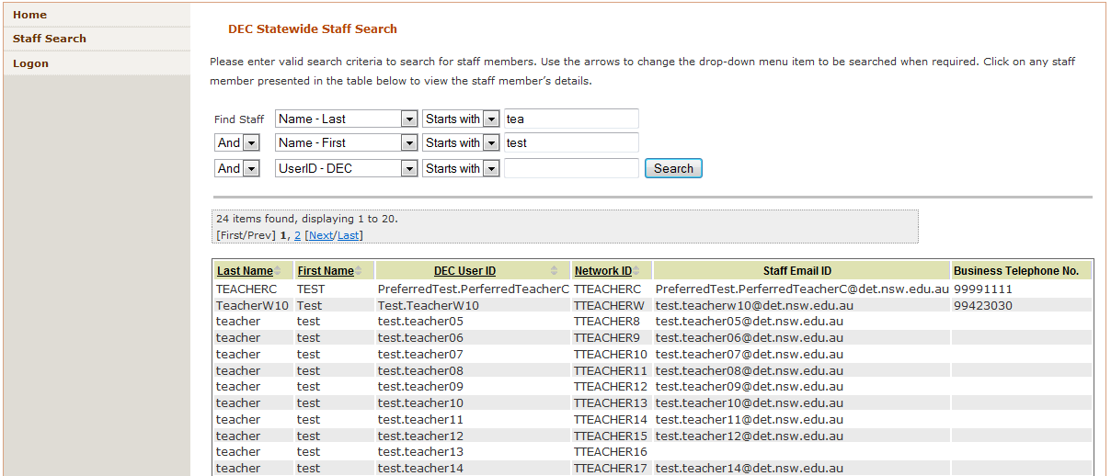Go to results page 2

tap(298, 235)
